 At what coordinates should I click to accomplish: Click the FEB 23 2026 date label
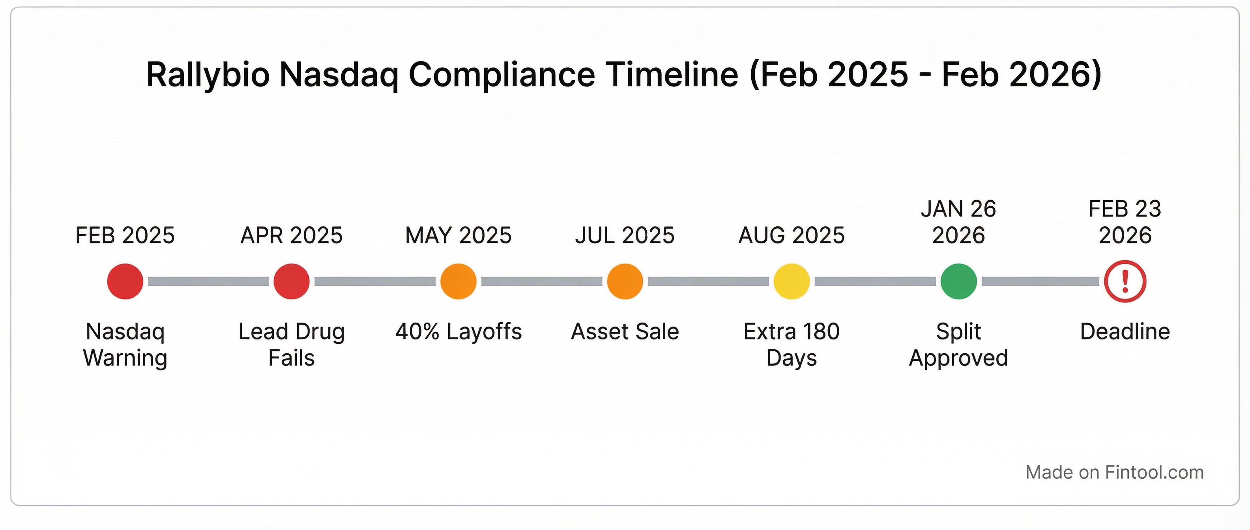point(1125,222)
